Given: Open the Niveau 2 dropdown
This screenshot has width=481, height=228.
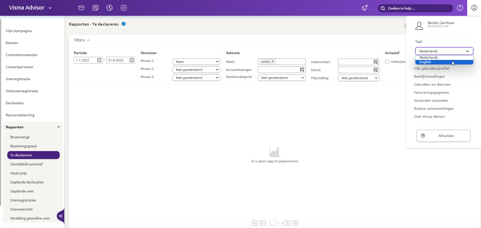Looking at the screenshot, I should [196, 69].
